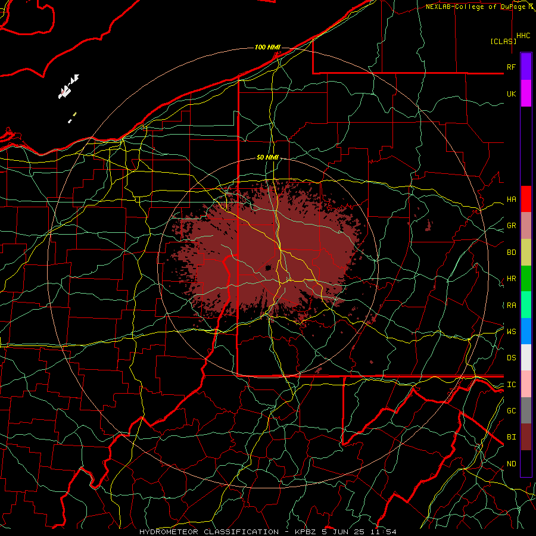Click the RF purple legend swatch
Viewport: 536px width, 536px height.
click(526, 67)
